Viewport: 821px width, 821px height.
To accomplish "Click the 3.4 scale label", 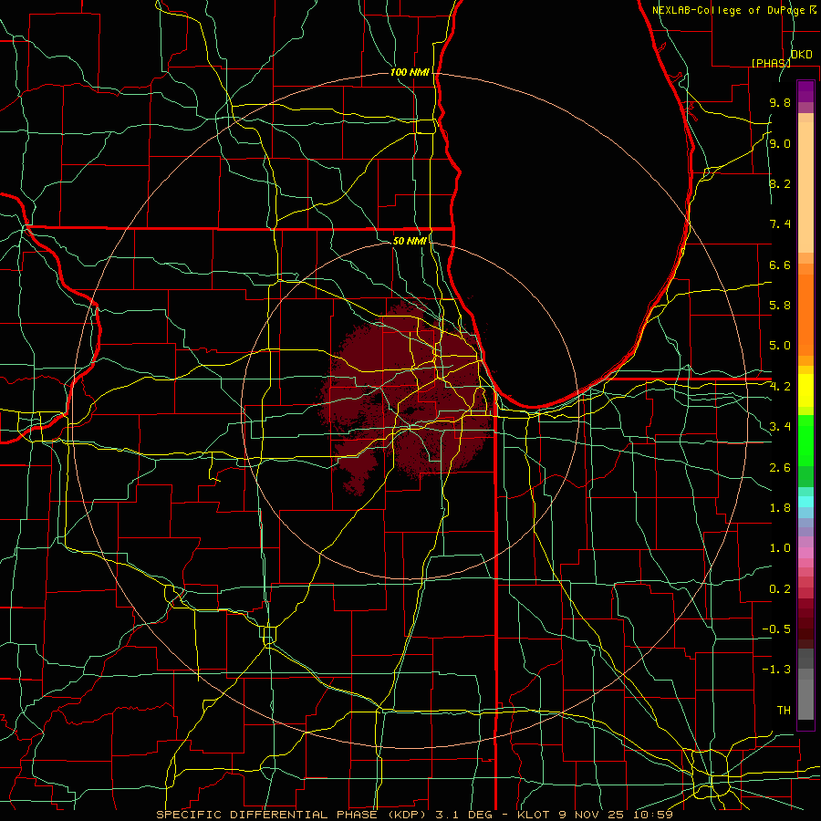I will [x=780, y=427].
